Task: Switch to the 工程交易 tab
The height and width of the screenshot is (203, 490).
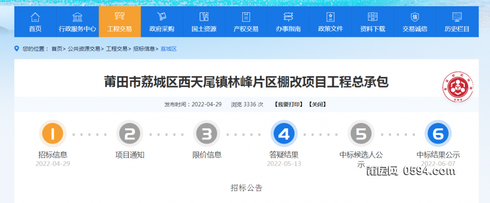Action: click(x=120, y=22)
